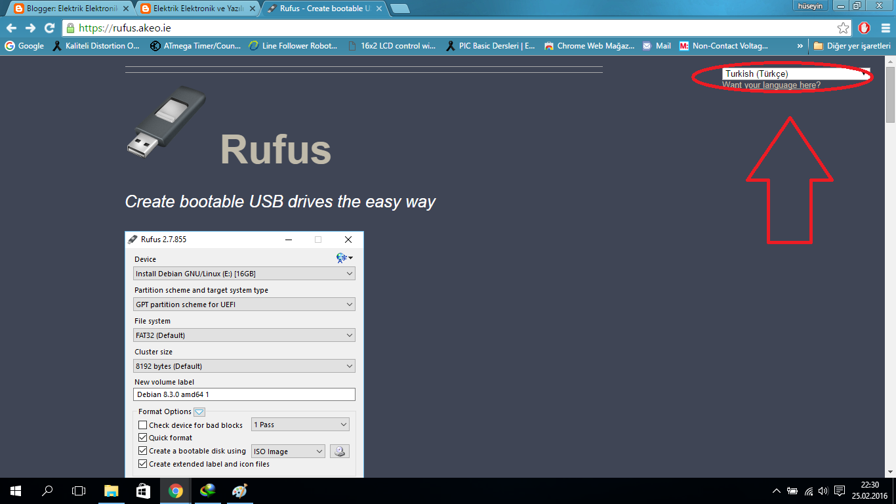The image size is (896, 504).
Task: Open a new browser tab
Action: (400, 9)
